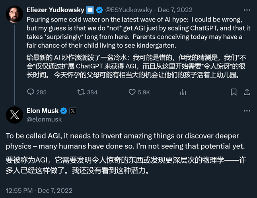The height and width of the screenshot is (198, 257).
Task: Retweet Eliezer Yudkowsky's post
Action: click(x=81, y=92)
